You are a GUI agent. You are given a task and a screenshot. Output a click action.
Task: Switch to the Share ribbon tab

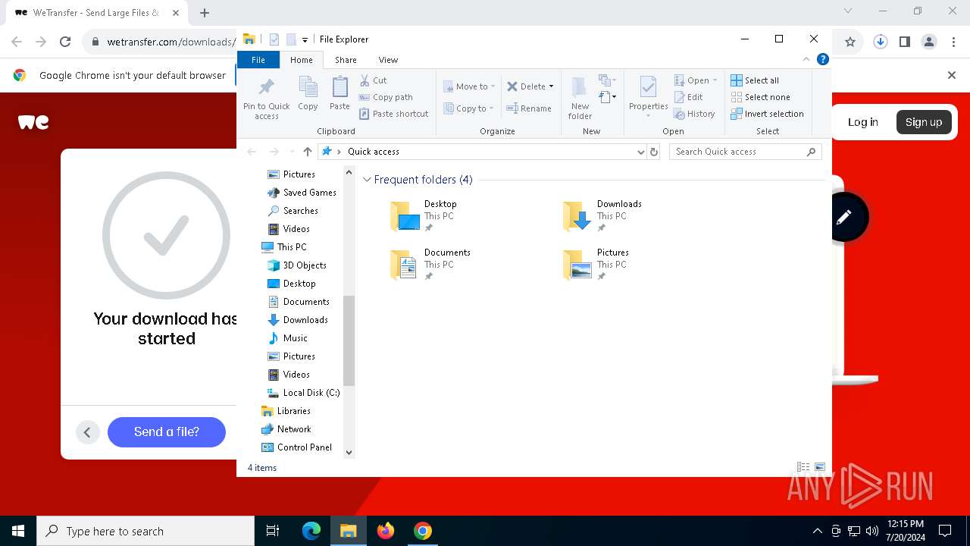click(346, 60)
